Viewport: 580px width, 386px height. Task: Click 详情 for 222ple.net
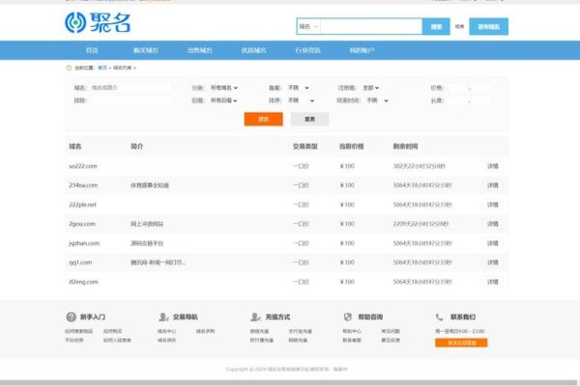coord(493,205)
